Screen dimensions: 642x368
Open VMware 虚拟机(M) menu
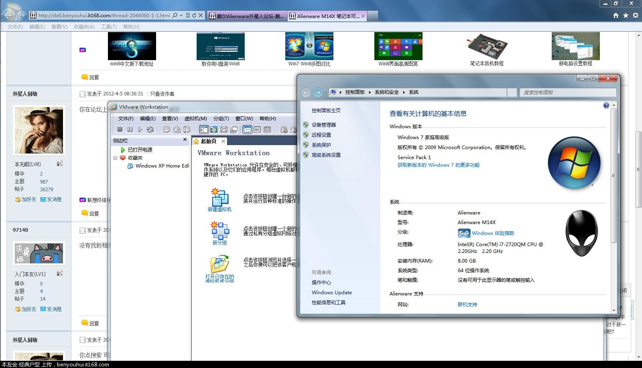195,119
